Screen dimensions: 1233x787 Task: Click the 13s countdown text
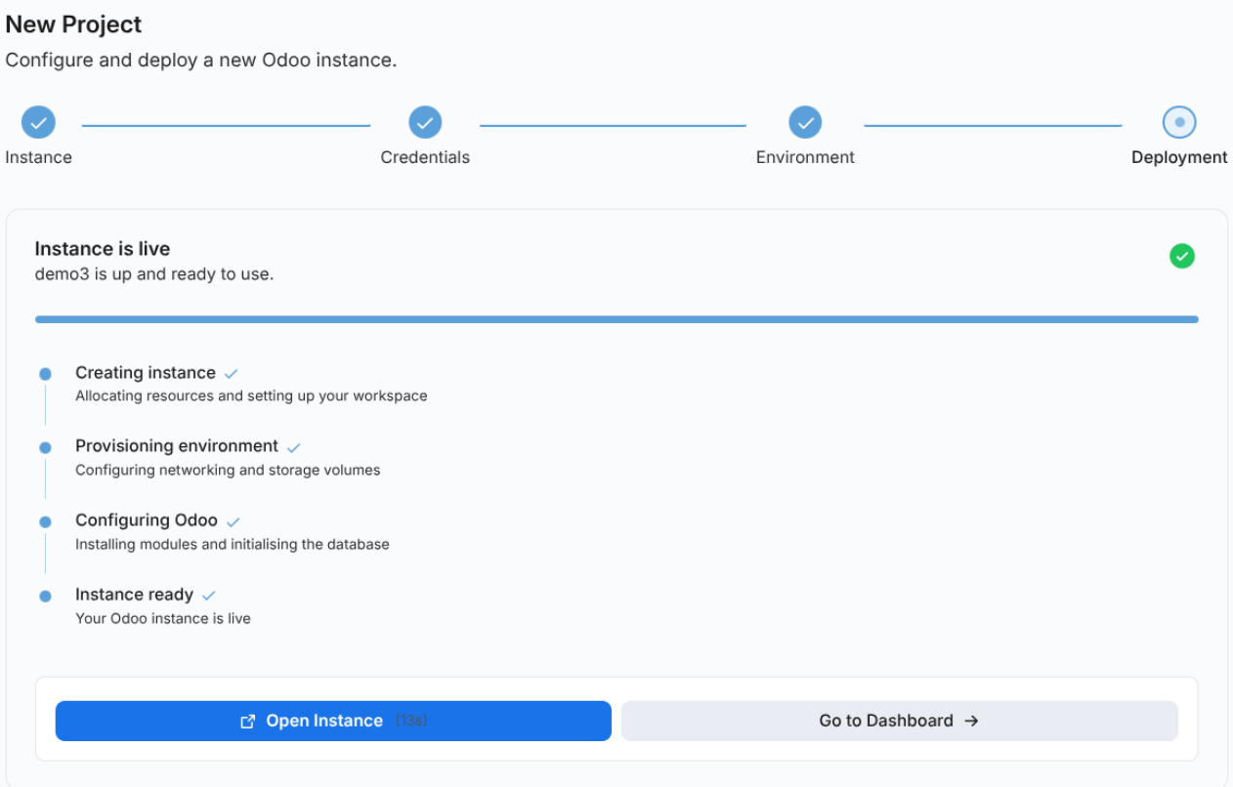pos(411,721)
